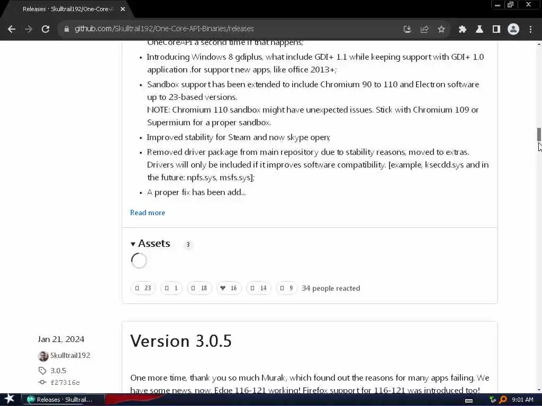Close the Releases browser tab
542x406 pixels.
123,9
